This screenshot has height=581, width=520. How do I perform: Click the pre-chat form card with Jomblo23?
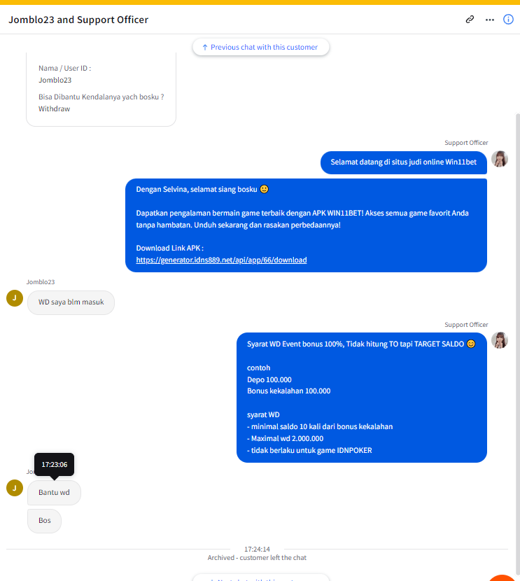[101, 90]
